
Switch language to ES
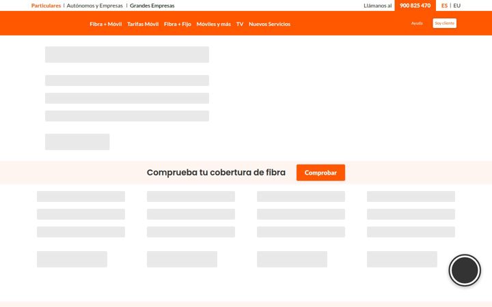(444, 5)
